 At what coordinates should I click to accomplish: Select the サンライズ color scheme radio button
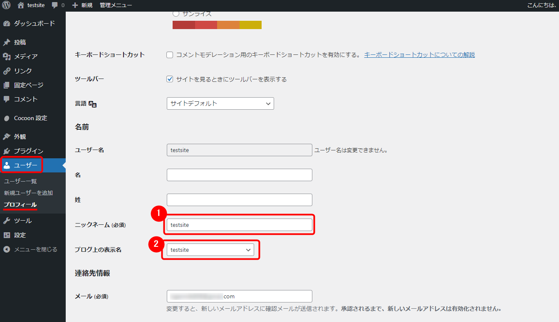point(176,14)
